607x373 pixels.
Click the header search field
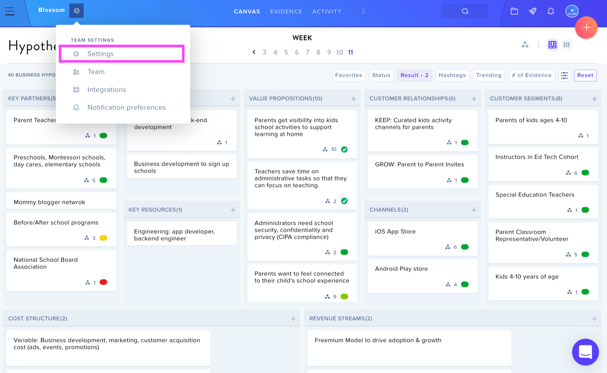pyautogui.click(x=465, y=11)
